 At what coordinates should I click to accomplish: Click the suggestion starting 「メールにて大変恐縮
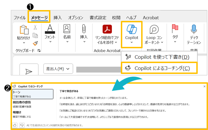pyautogui.click(x=104, y=117)
